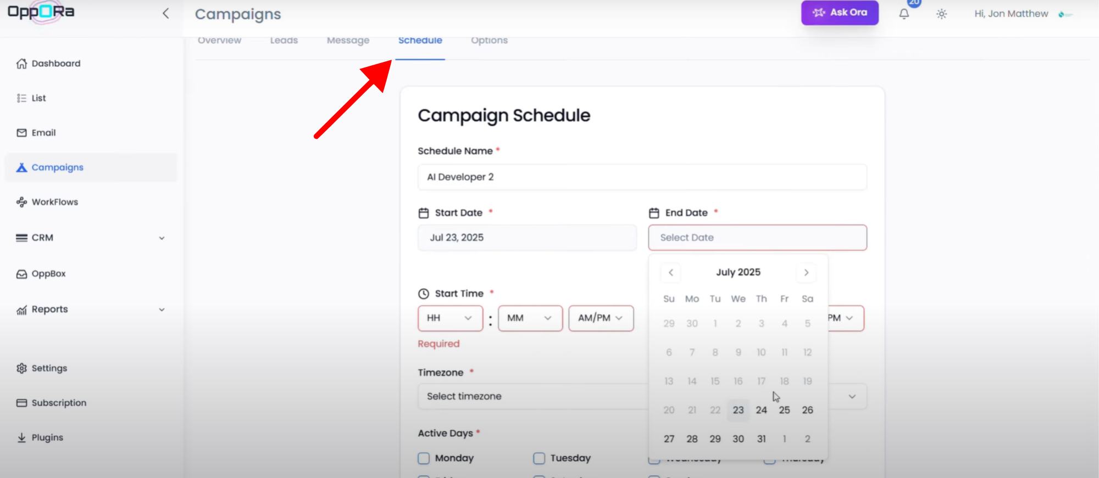The image size is (1099, 478).
Task: Check the Tuesday checkbox
Action: [x=539, y=458]
